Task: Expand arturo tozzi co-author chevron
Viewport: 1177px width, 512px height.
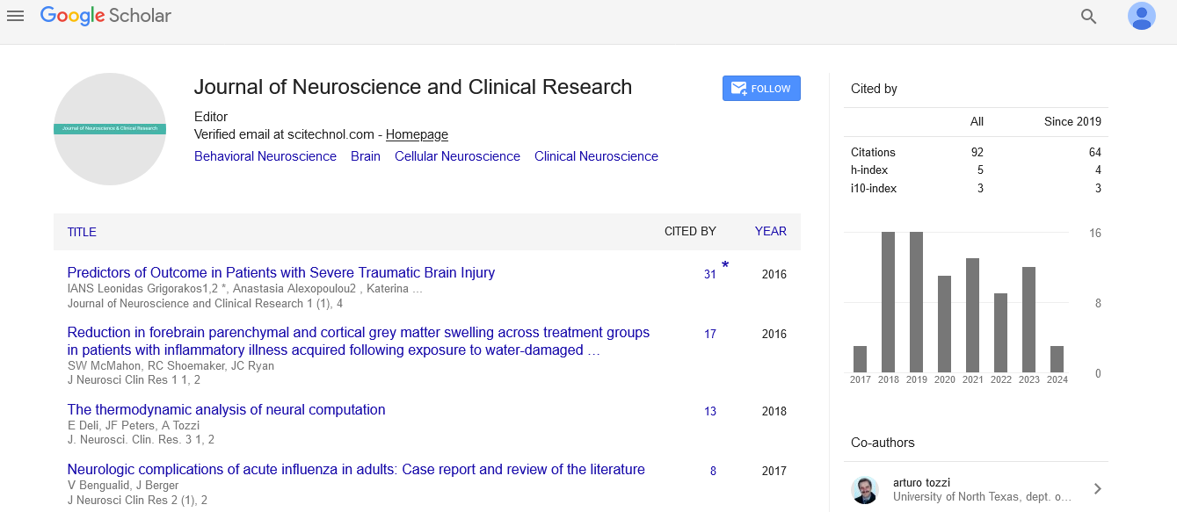Action: (1098, 489)
